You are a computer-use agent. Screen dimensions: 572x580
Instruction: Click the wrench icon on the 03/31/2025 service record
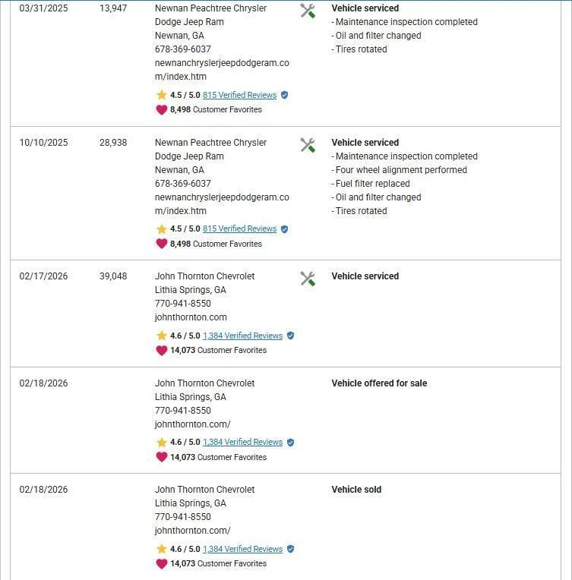(308, 11)
